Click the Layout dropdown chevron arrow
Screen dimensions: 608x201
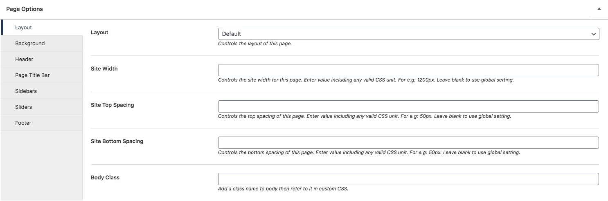click(594, 34)
